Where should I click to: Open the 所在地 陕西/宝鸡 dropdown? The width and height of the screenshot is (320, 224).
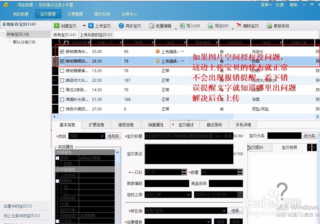(x=224, y=211)
